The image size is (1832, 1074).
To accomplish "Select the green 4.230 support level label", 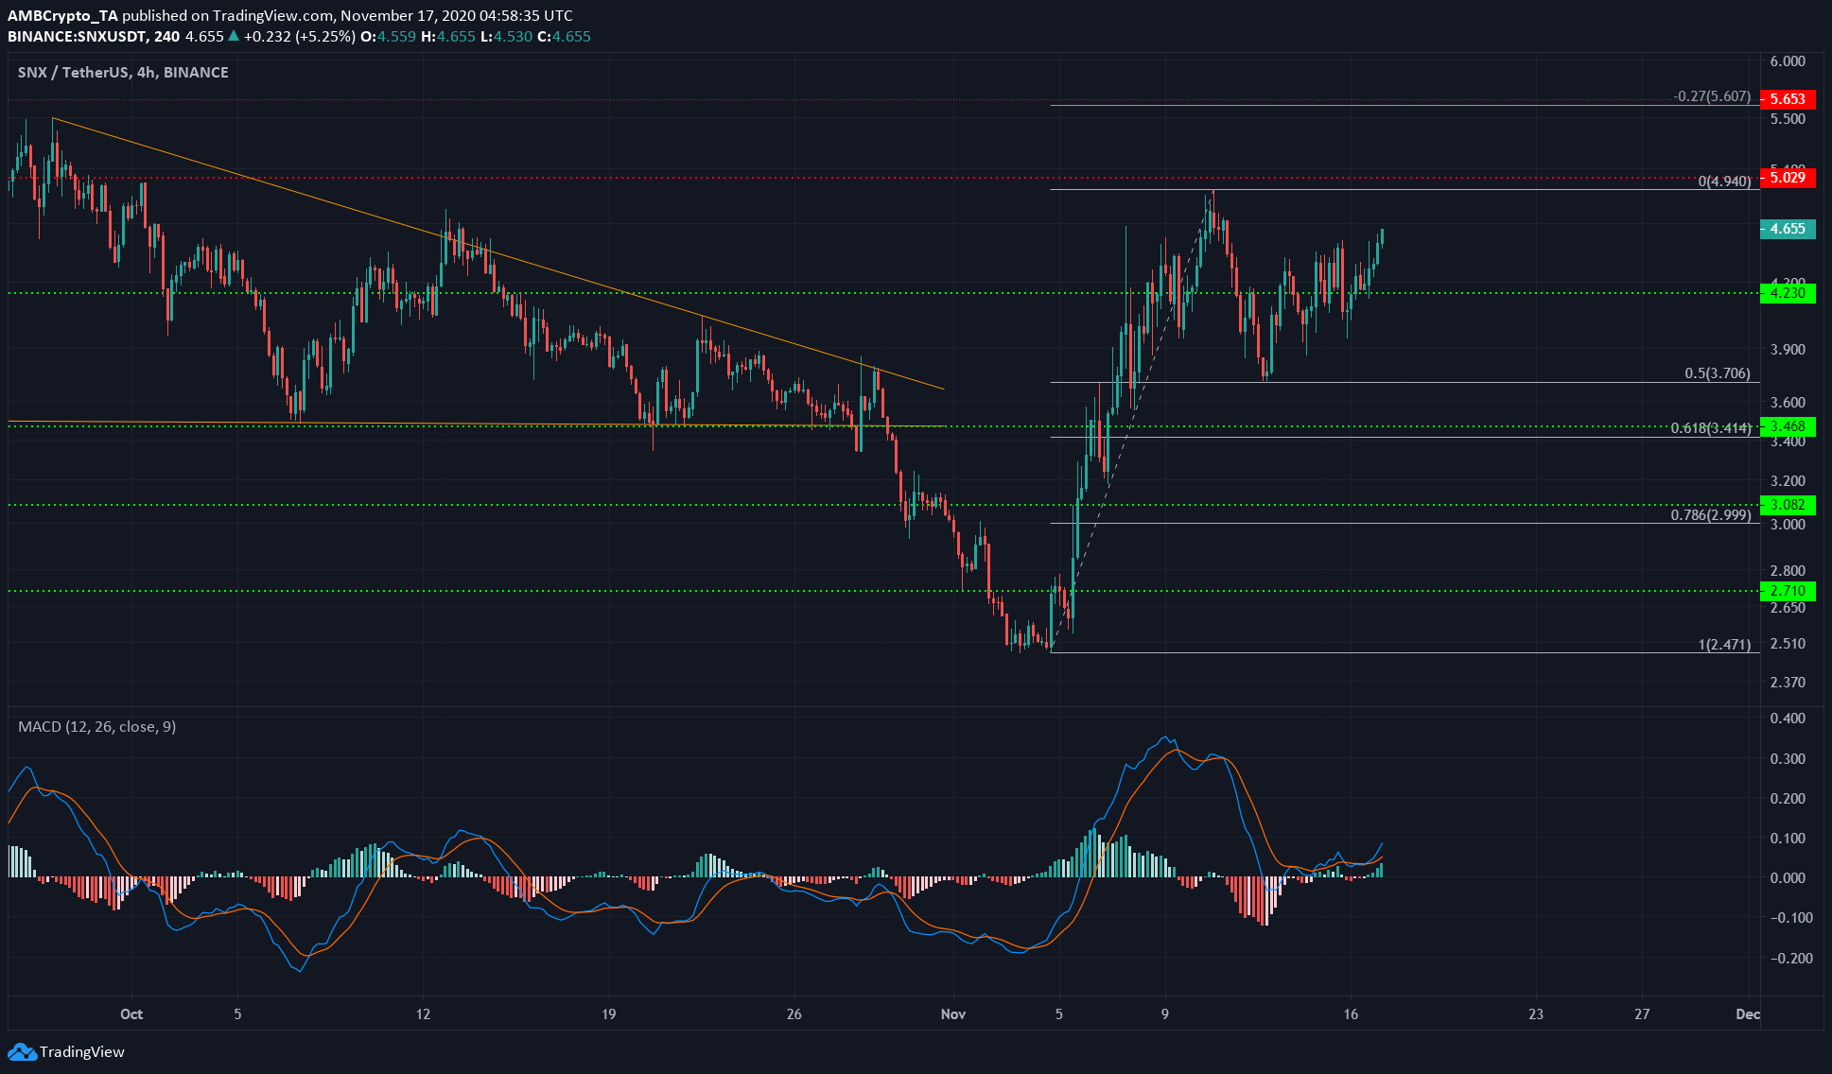I will coord(1788,293).
